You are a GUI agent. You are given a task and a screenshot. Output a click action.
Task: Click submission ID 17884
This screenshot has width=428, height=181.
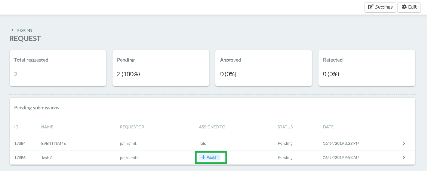20,143
